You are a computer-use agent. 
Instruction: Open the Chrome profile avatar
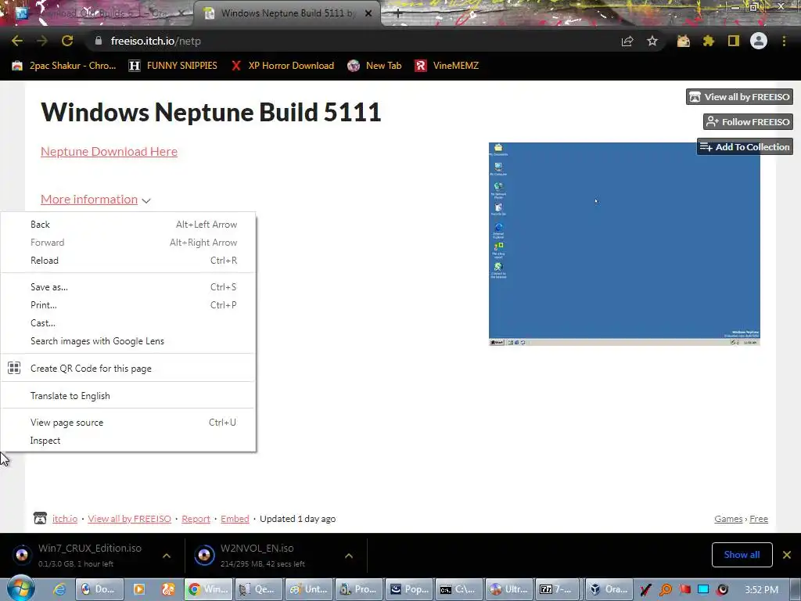(x=759, y=41)
